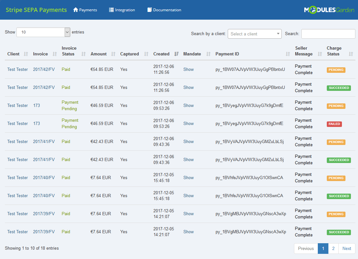The width and height of the screenshot is (358, 259).
Task: Sort by Amount column arrows
Action: point(113,54)
